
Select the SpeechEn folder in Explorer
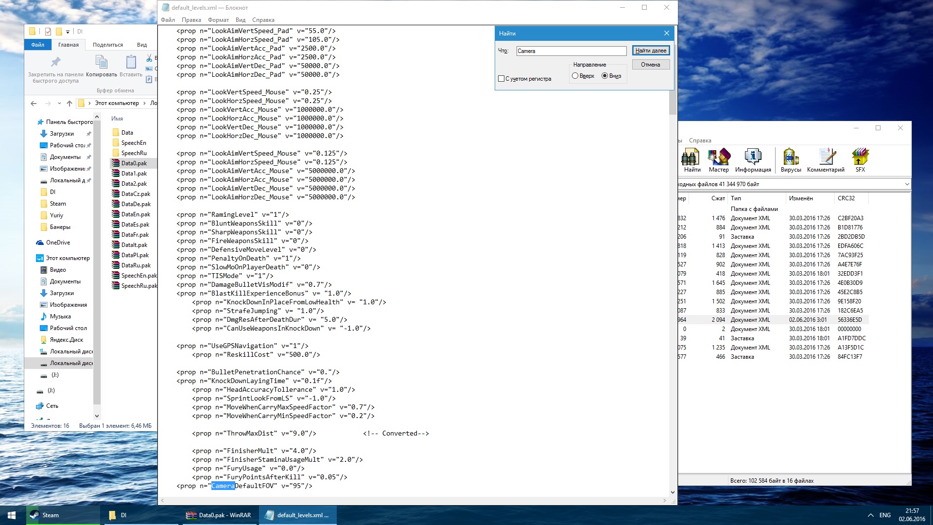coord(134,143)
